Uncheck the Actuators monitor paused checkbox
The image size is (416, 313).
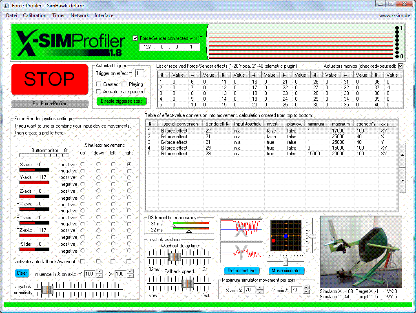[x=401, y=66]
